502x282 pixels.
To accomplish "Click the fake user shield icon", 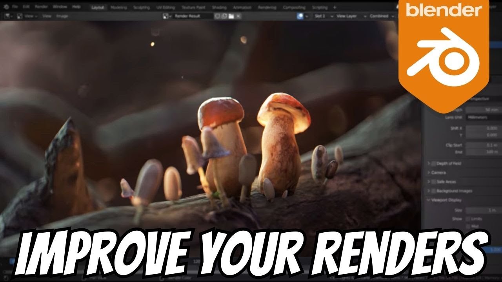I will 218,16.
